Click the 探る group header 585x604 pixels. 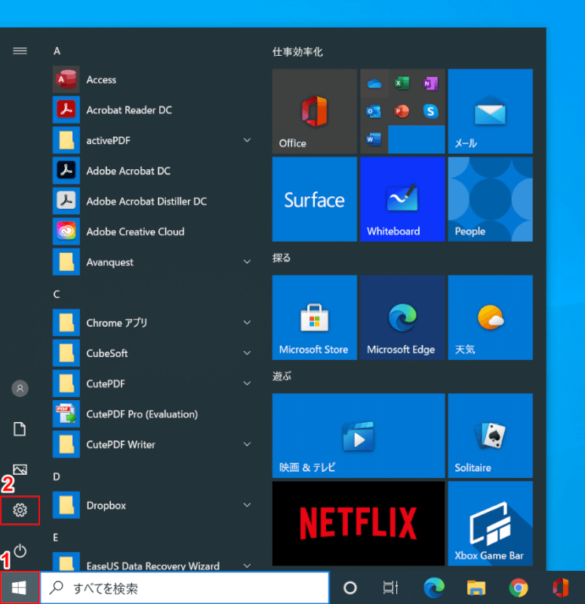(x=282, y=257)
